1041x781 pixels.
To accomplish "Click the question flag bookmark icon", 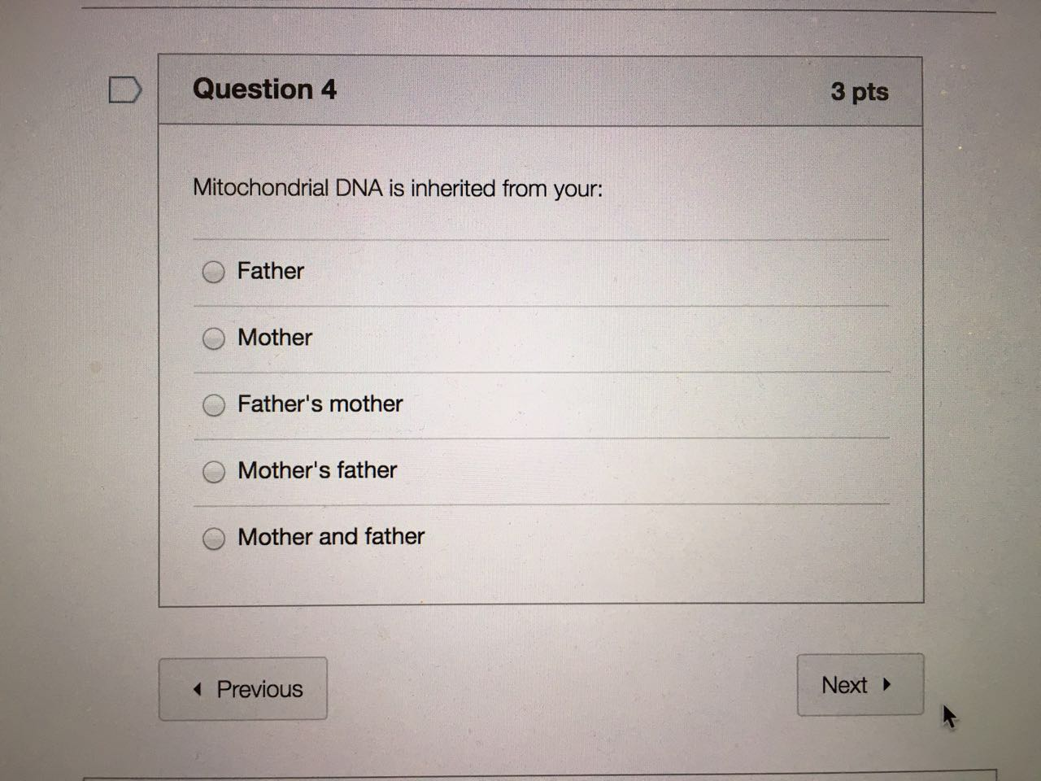I will pos(126,91).
